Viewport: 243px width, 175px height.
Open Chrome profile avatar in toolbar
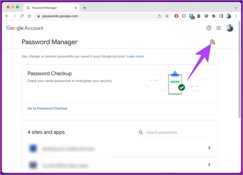point(229,16)
